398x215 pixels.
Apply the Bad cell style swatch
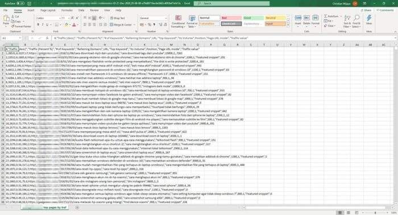pos(231,18)
